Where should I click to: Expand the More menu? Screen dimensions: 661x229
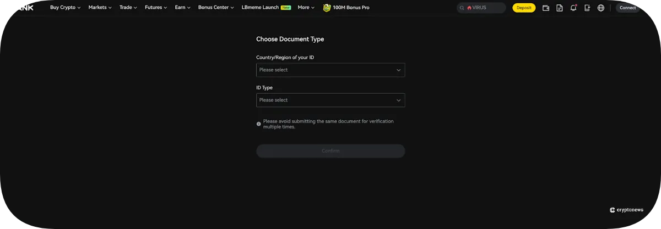click(x=306, y=8)
